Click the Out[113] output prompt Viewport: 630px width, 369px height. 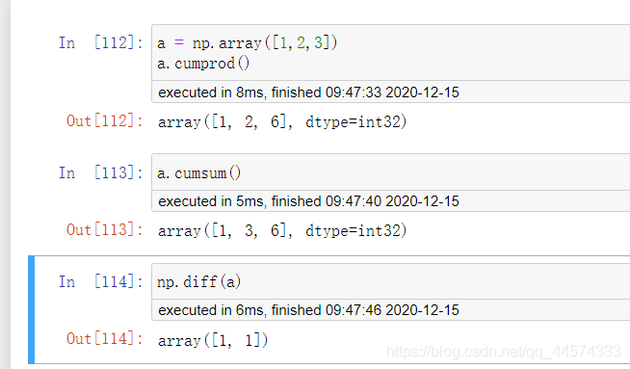pos(105,230)
